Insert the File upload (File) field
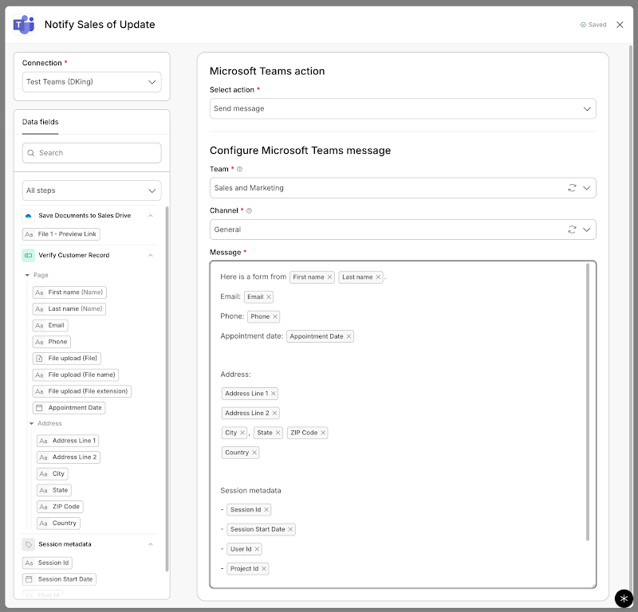 pos(67,359)
